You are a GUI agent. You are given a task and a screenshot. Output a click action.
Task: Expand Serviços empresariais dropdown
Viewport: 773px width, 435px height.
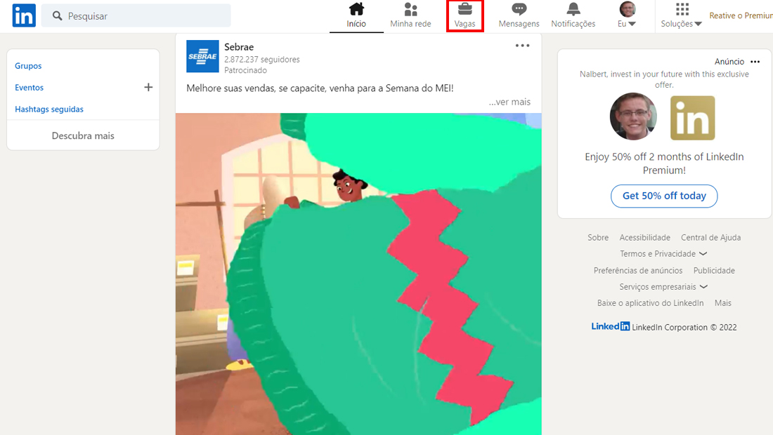(663, 287)
